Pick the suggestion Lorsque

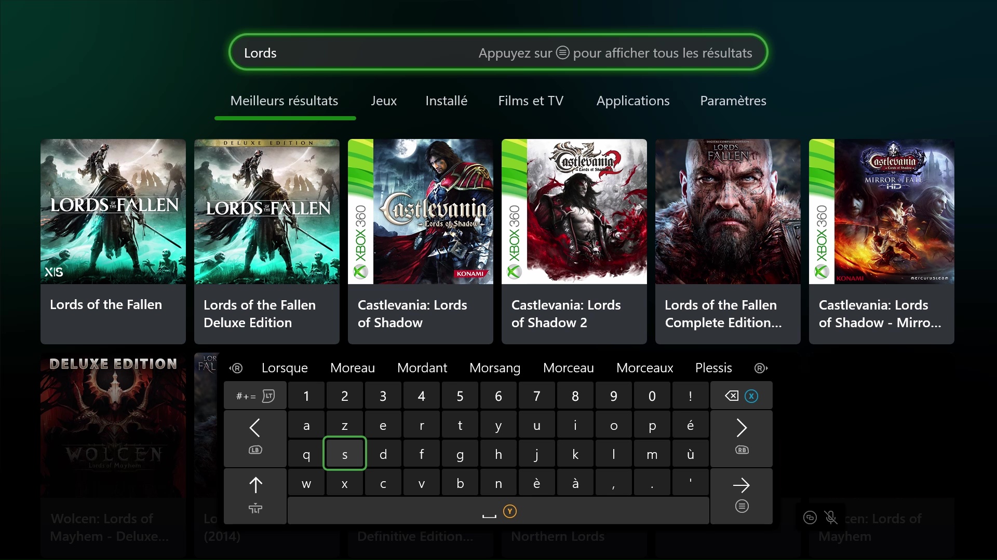coord(285,368)
